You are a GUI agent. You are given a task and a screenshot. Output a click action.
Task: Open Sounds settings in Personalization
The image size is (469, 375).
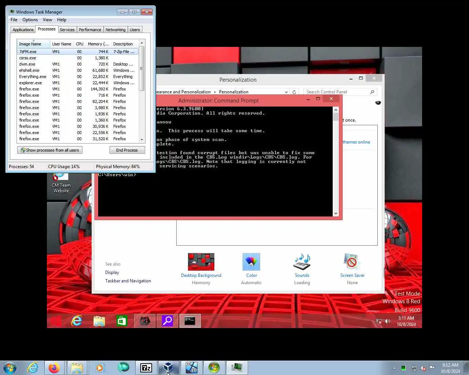coord(302,269)
